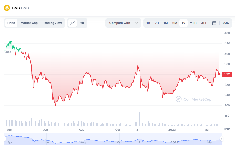235x146 pixels.
Task: Click the Aug label on main chart axis
Action: [x=81, y=130]
